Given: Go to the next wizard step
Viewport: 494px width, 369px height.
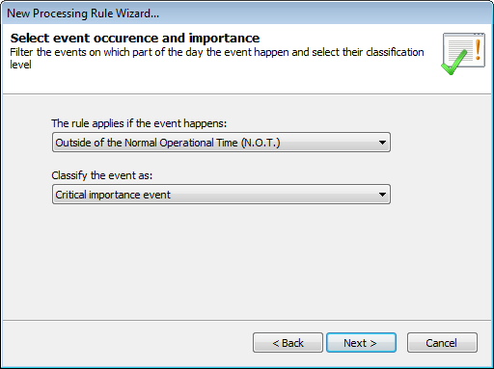Looking at the screenshot, I should coord(361,343).
